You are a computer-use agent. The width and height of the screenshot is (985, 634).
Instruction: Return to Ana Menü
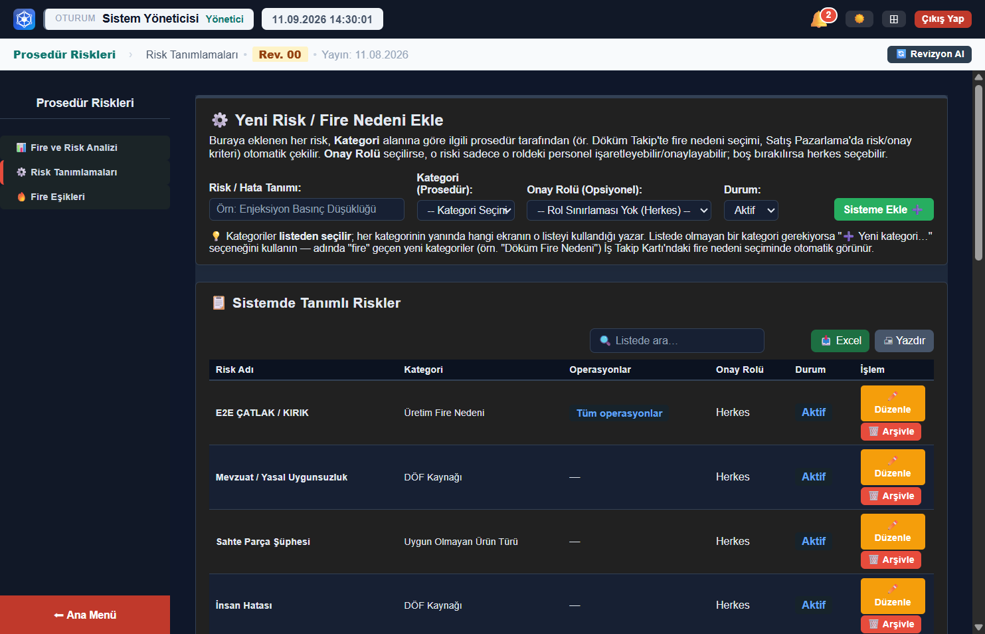85,615
